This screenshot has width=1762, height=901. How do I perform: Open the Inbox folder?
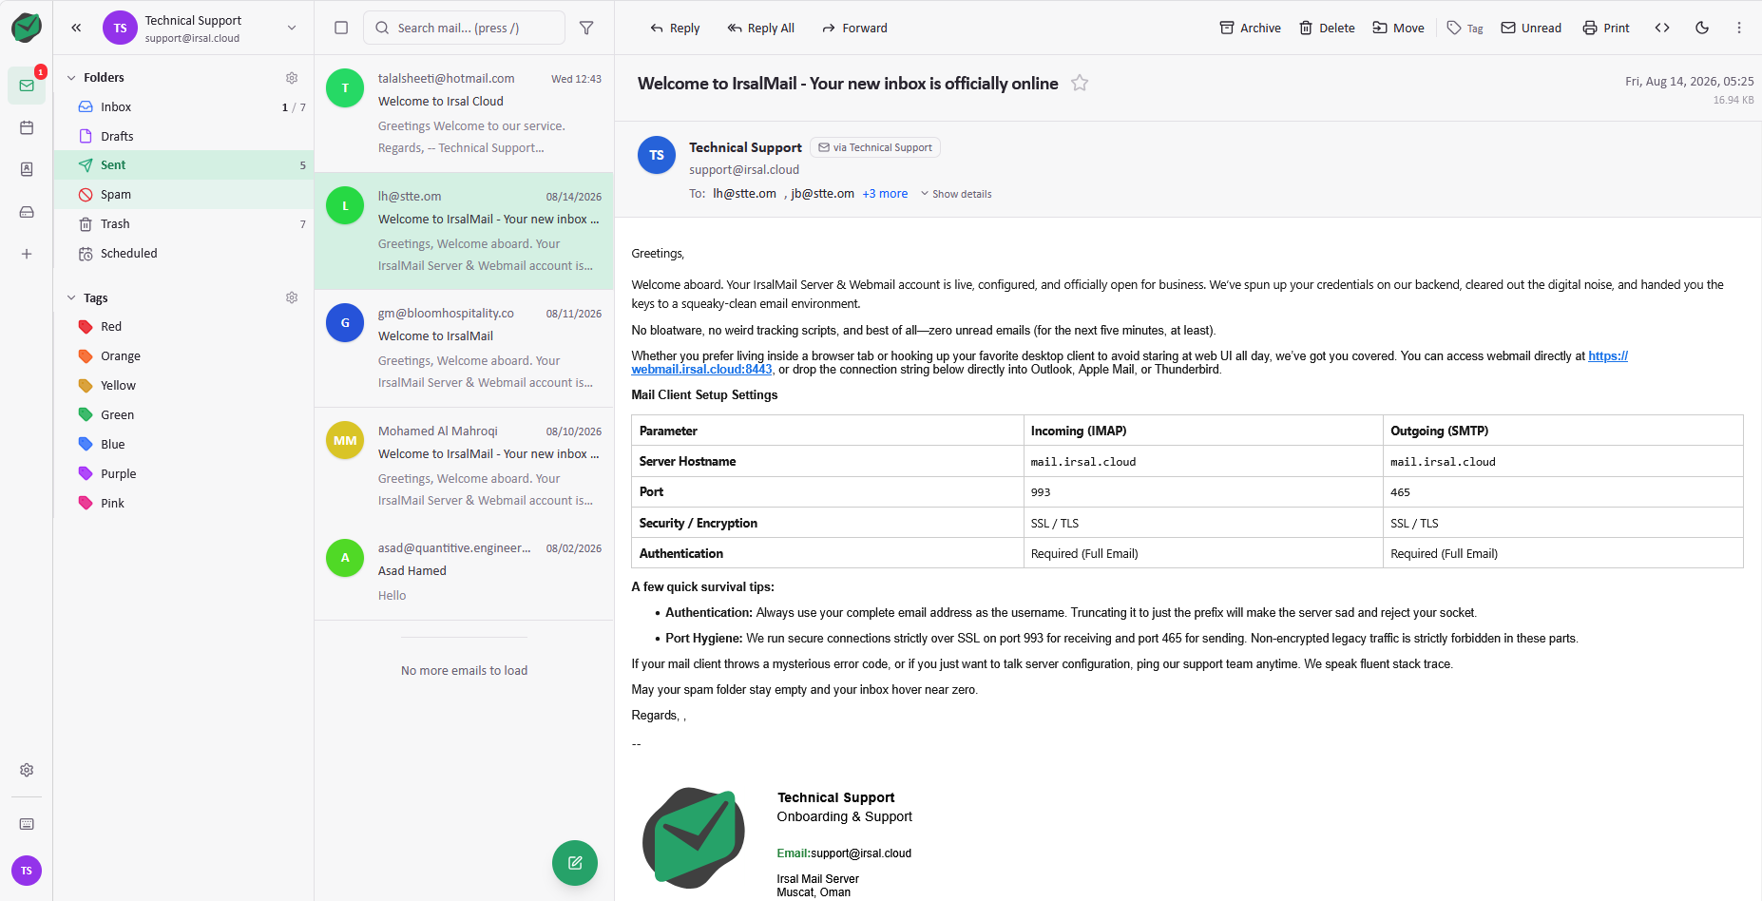tap(183, 106)
